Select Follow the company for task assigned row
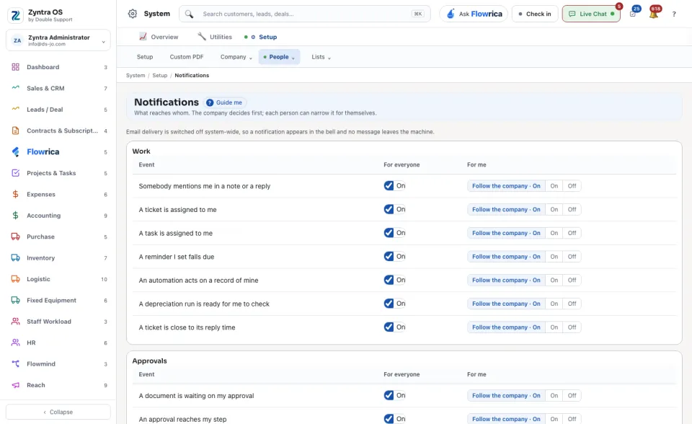Image resolution: width=692 pixels, height=424 pixels. tap(506, 233)
